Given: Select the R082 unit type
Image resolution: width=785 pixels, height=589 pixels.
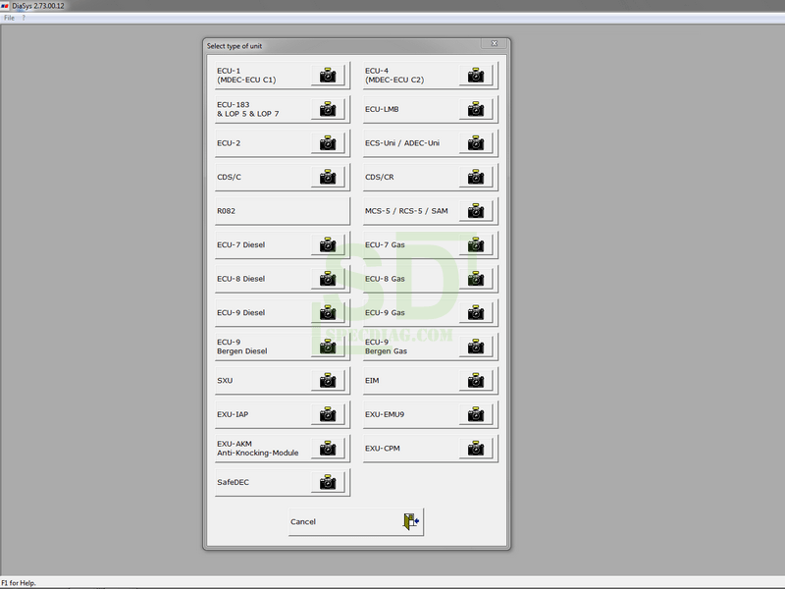Looking at the screenshot, I should 283,211.
